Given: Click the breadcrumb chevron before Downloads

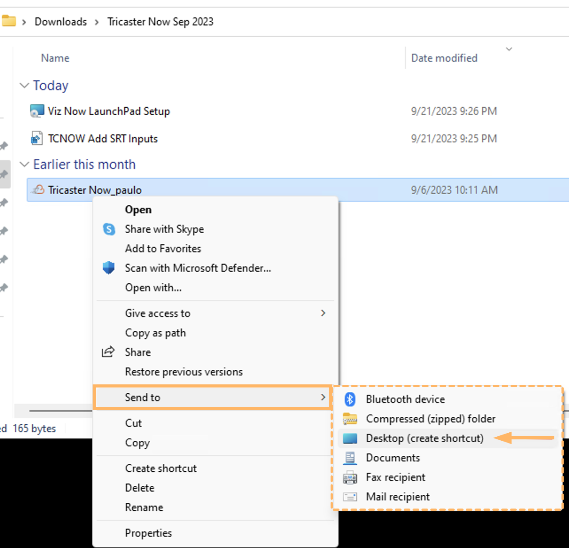Looking at the screenshot, I should [x=24, y=22].
